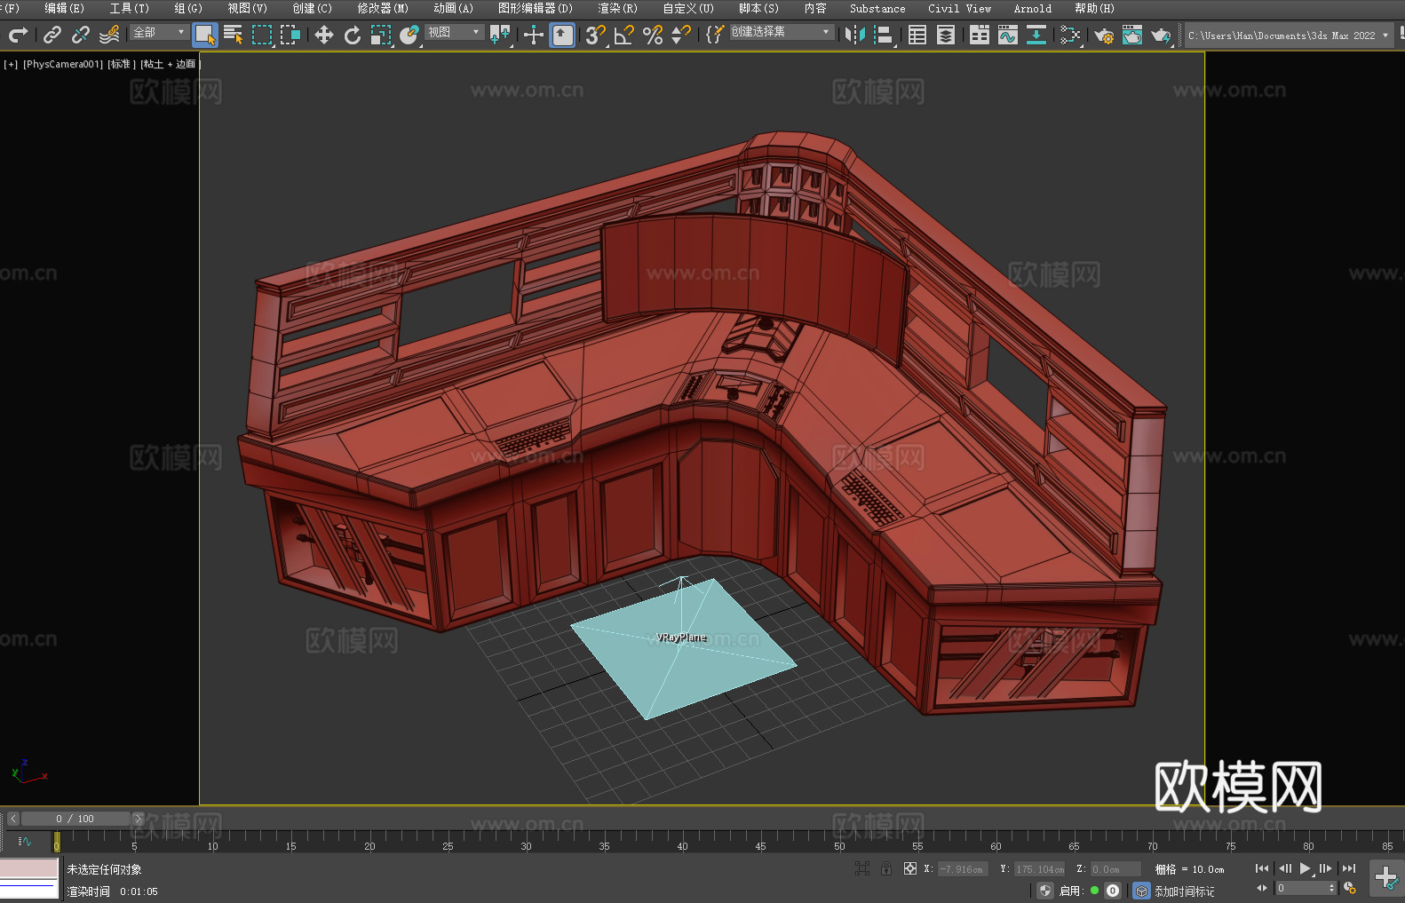The image size is (1405, 903).
Task: Click the 添加时间标记 label
Action: pos(1184,891)
